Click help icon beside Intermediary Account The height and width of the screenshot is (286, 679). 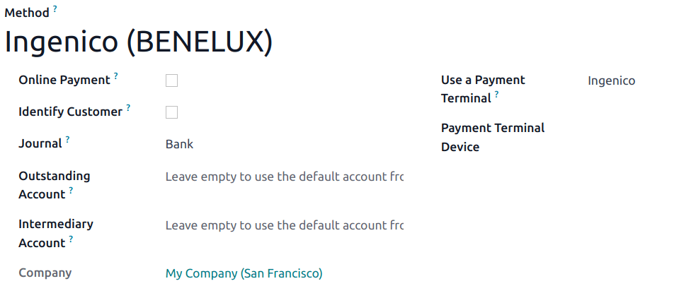pos(72,239)
